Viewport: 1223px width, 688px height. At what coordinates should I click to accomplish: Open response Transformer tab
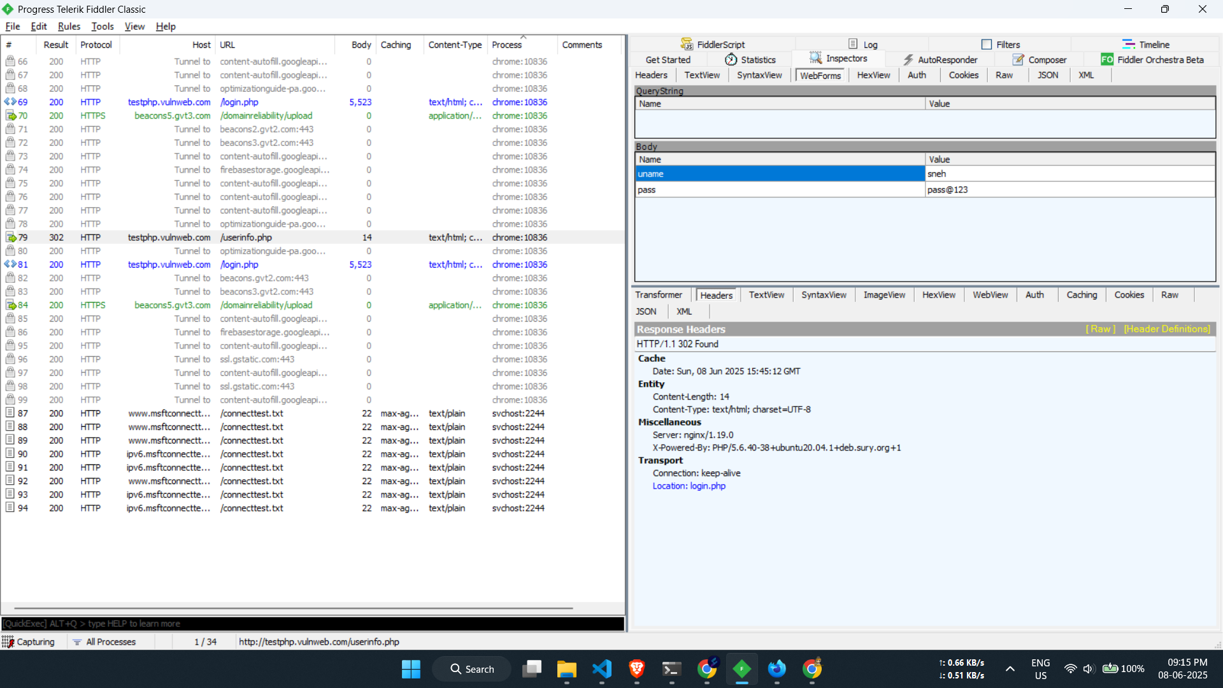click(x=659, y=295)
